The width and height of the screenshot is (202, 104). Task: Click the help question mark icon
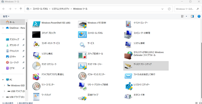click(x=199, y=16)
